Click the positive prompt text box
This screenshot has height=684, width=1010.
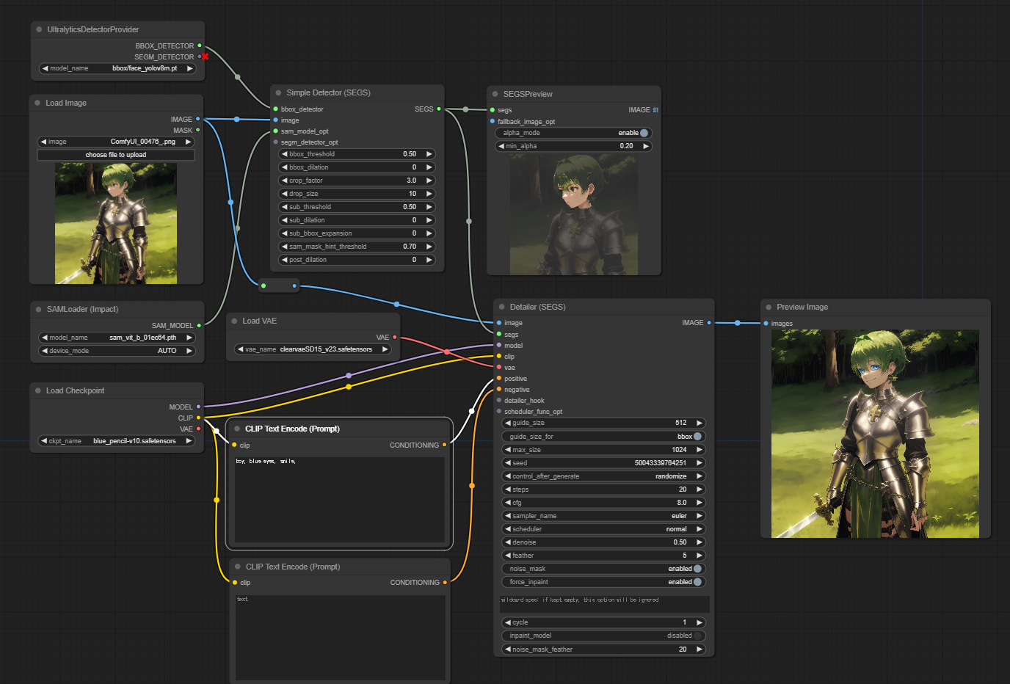[339, 499]
